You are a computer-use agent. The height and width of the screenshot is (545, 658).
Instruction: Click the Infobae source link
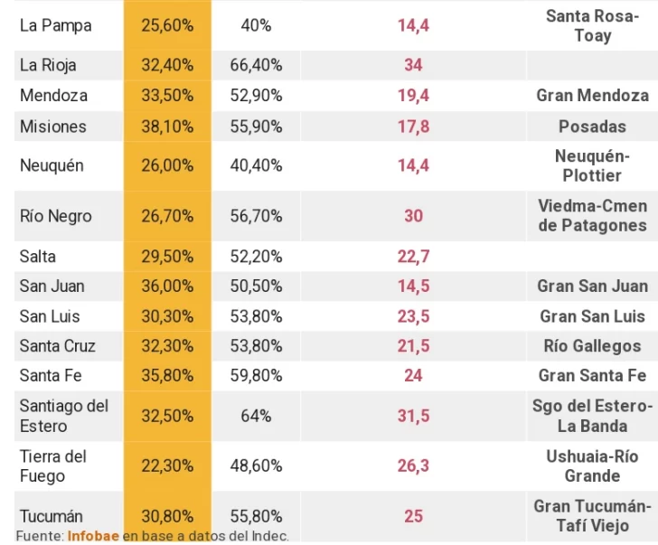91,535
